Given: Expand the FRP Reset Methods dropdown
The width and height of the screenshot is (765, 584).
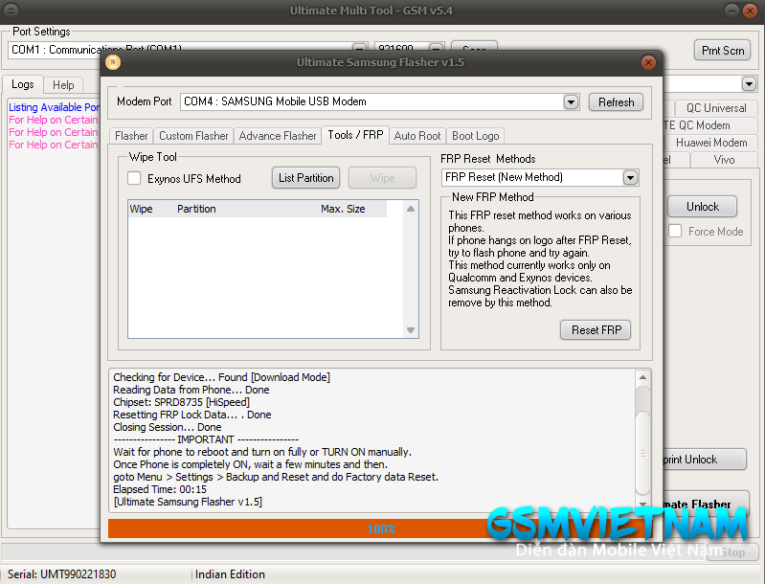Looking at the screenshot, I should [630, 177].
